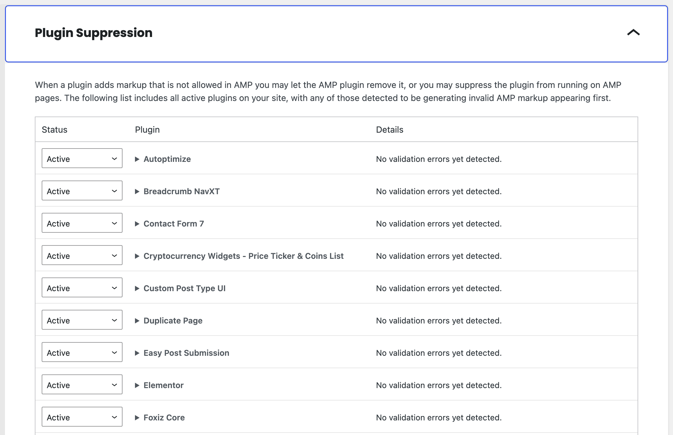The image size is (673, 435).
Task: Expand the Elementor plugin details
Action: pos(159,385)
